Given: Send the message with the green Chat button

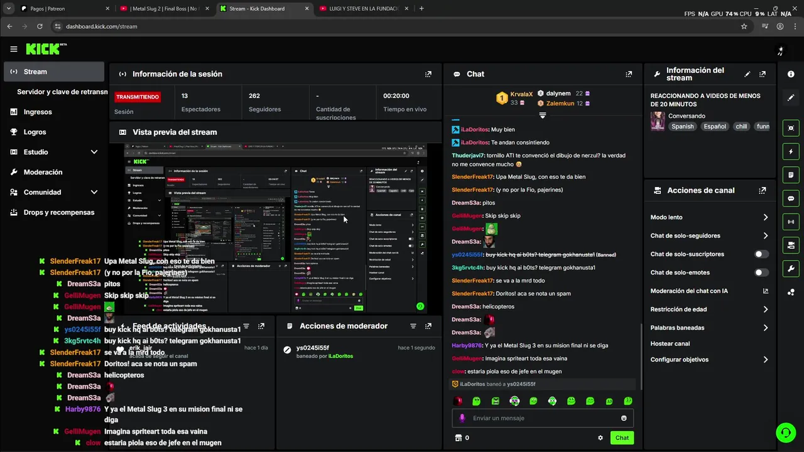Looking at the screenshot, I should click(x=622, y=438).
